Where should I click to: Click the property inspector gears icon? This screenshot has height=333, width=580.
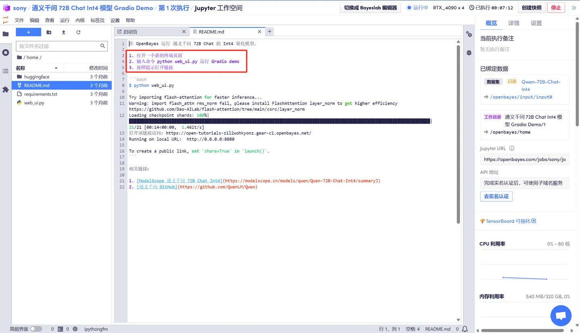pyautogui.click(x=469, y=35)
